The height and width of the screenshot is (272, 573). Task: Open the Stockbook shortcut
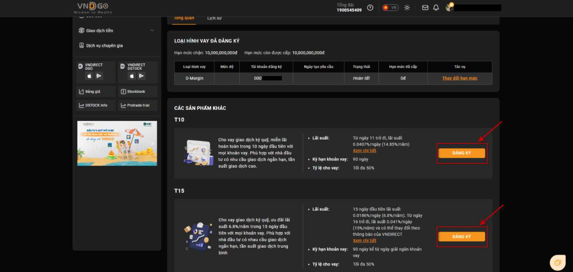(x=138, y=92)
